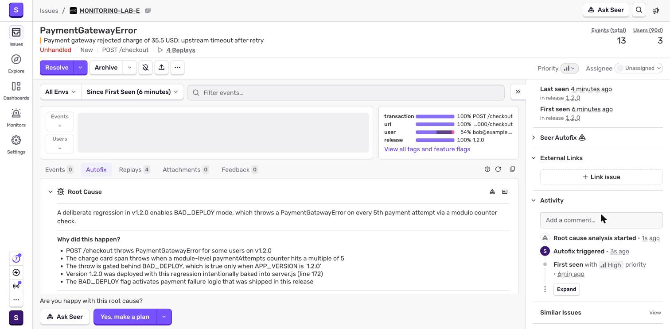Screen dimensions: 670x329
Task: Collapse the right sidebar with double chevron
Action: (518, 92)
